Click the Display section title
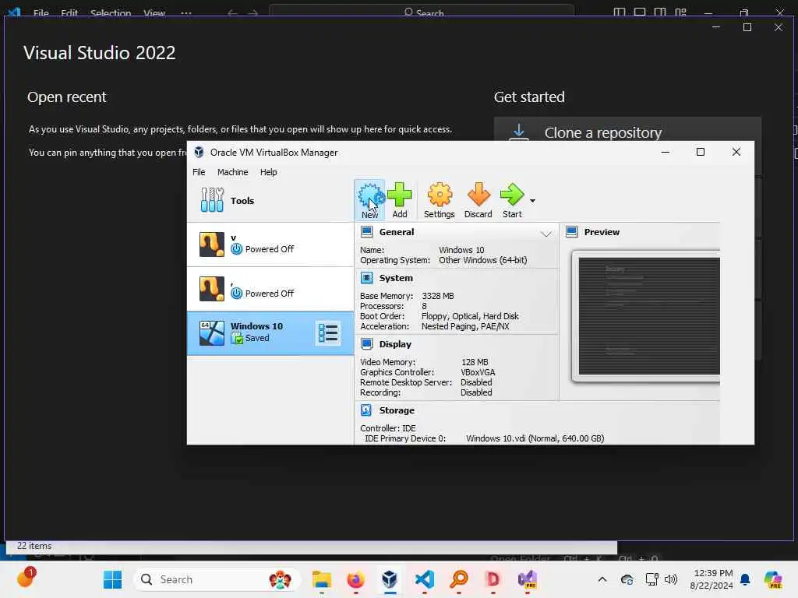798x598 pixels. pos(395,344)
